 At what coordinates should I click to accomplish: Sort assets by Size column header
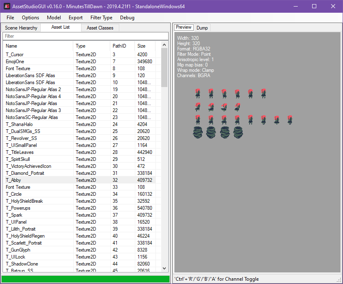145,46
